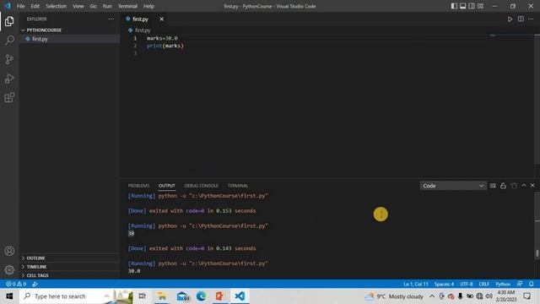Expand the CELL TAGS section

[x=69, y=275]
